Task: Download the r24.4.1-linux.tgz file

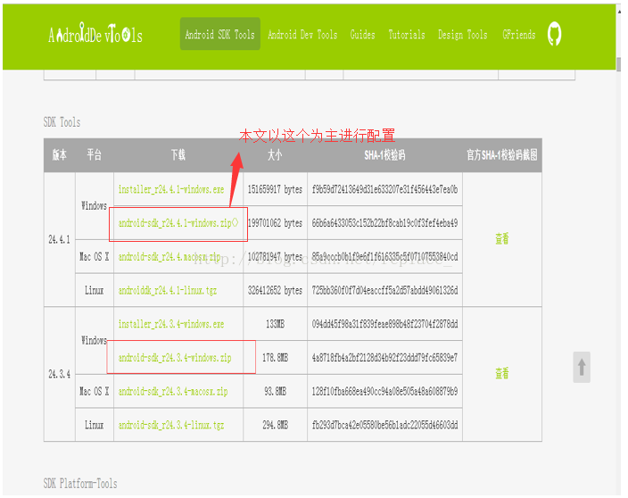Action: point(168,290)
